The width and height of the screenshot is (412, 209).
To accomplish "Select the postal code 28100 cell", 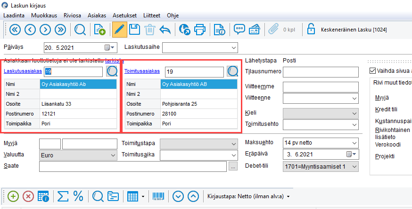I will (x=198, y=114).
